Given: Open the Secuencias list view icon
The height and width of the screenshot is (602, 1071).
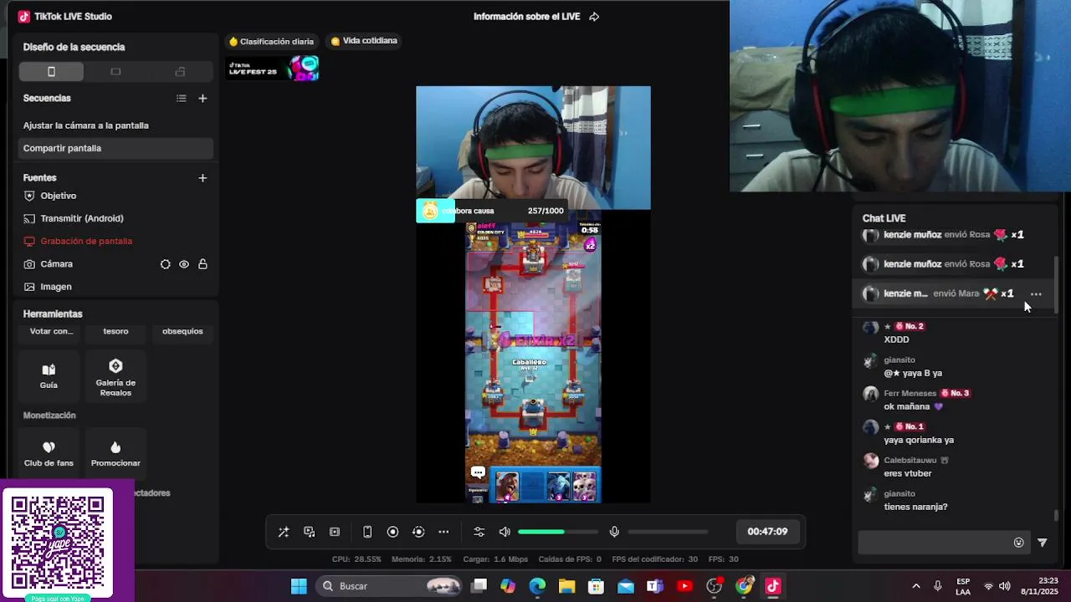Looking at the screenshot, I should point(182,98).
